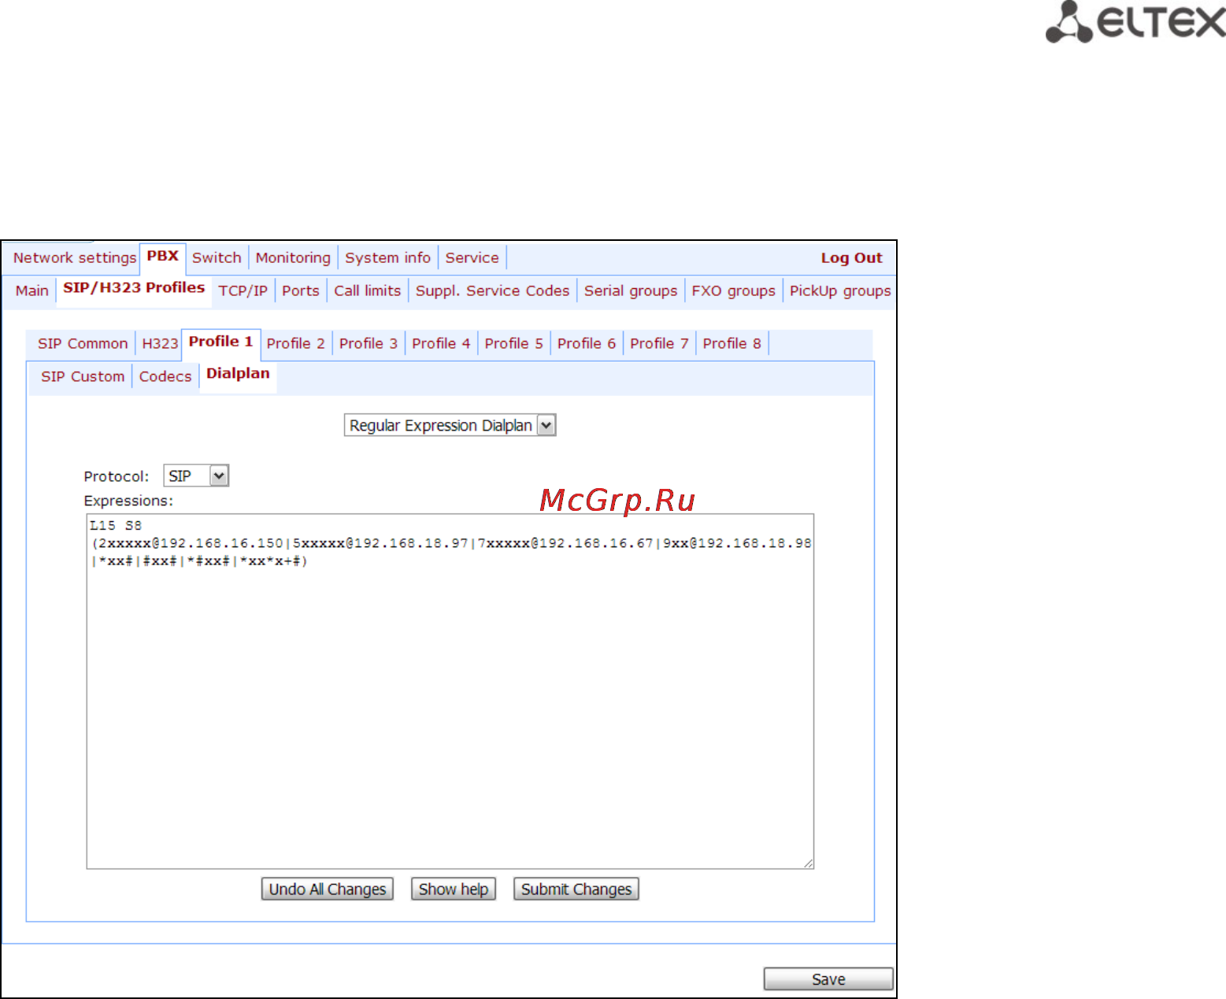Screen dimensions: 1226x999
Task: Switch to the Profile 7 tab
Action: point(659,343)
